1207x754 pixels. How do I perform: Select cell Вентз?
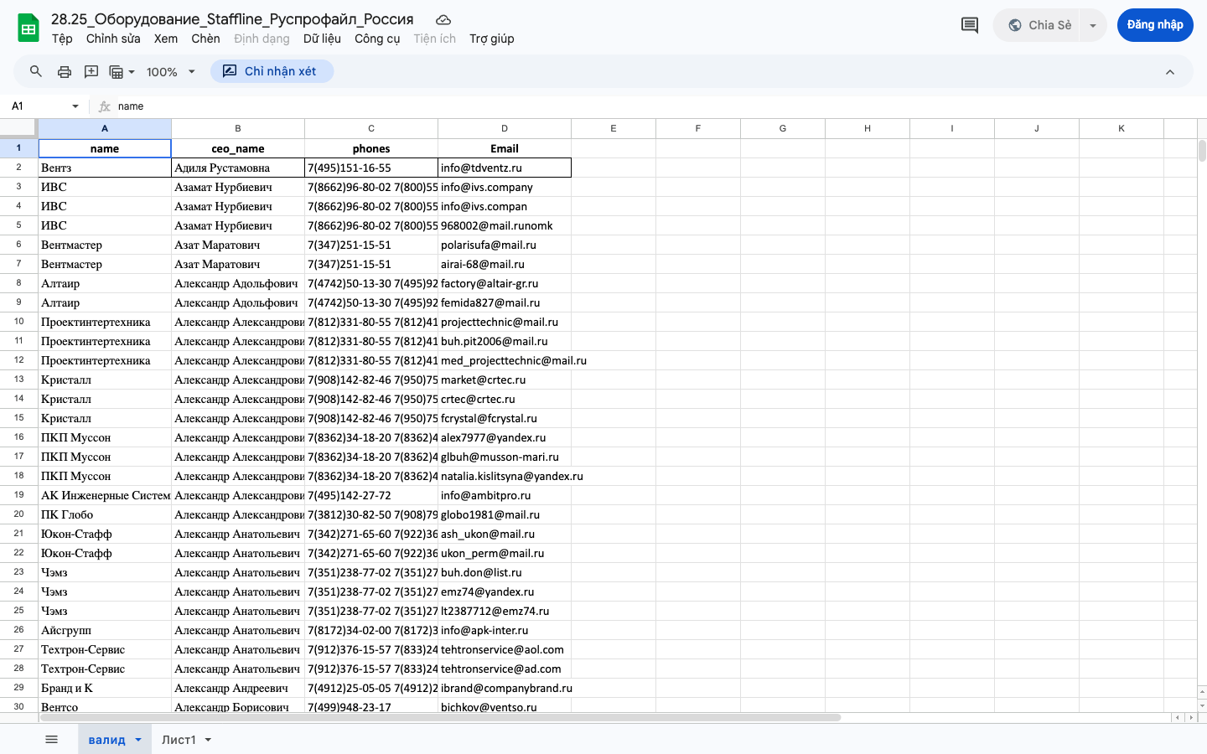105,168
